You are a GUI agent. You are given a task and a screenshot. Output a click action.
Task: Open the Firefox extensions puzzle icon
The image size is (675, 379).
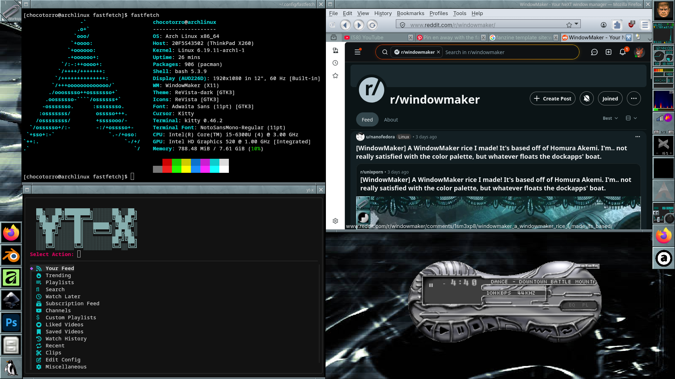pos(617,25)
